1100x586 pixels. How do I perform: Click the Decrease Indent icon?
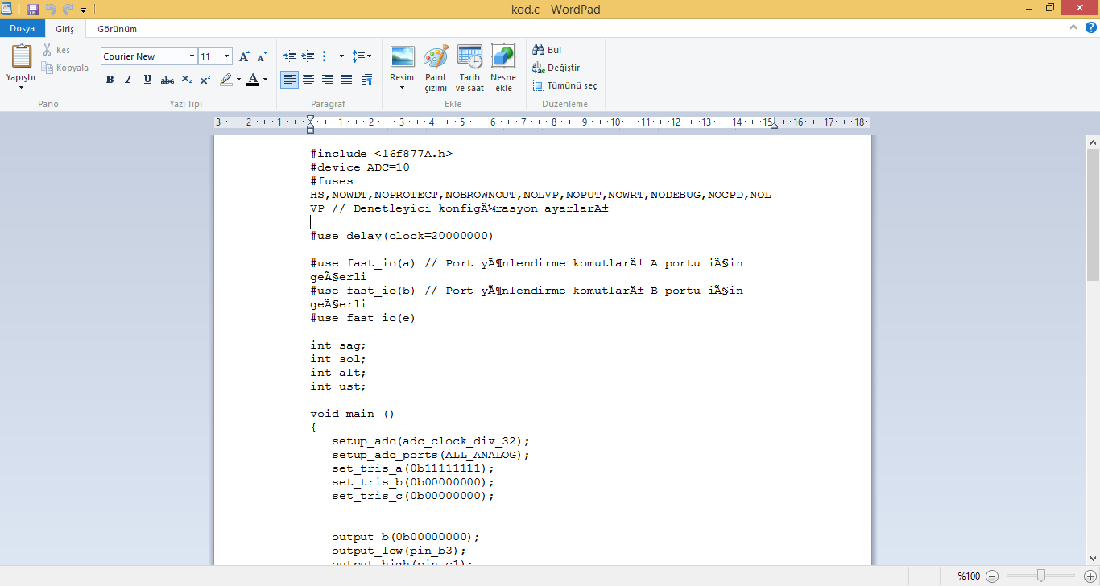(x=291, y=56)
